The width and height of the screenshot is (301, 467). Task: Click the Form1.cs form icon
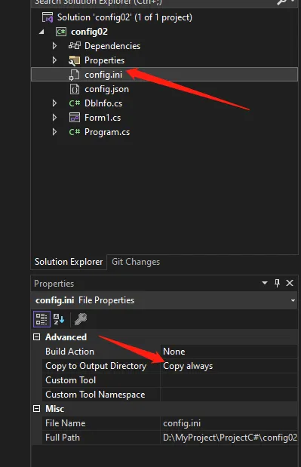coord(75,118)
